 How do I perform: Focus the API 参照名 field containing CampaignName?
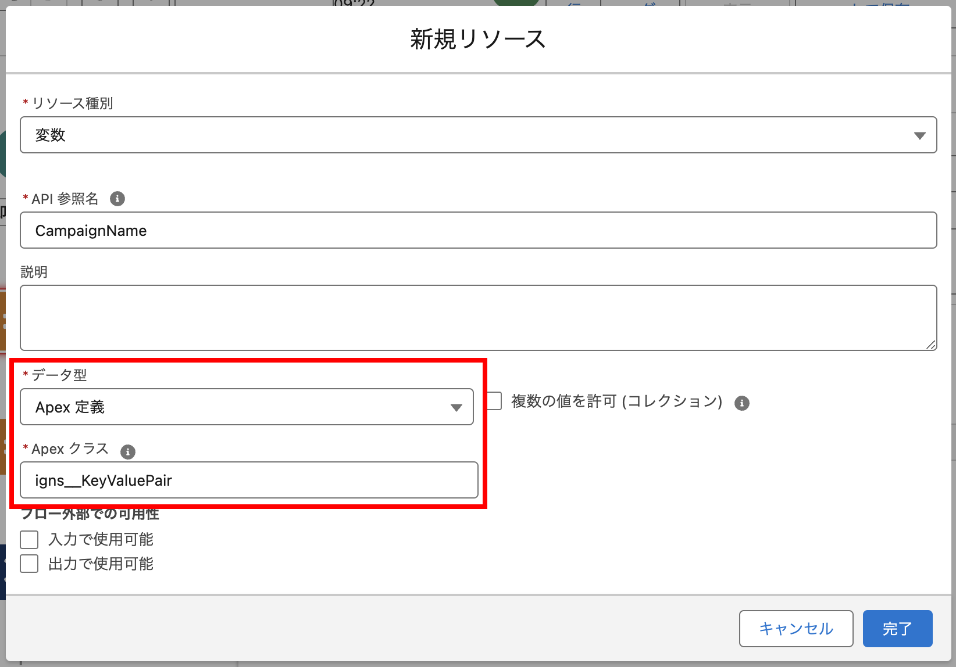click(x=478, y=230)
